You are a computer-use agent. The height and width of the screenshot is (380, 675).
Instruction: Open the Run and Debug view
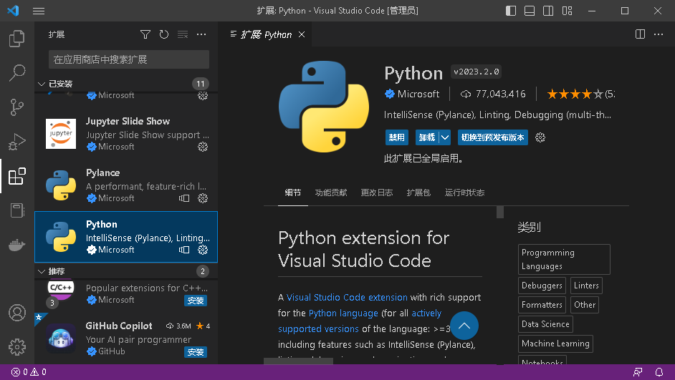[16, 142]
